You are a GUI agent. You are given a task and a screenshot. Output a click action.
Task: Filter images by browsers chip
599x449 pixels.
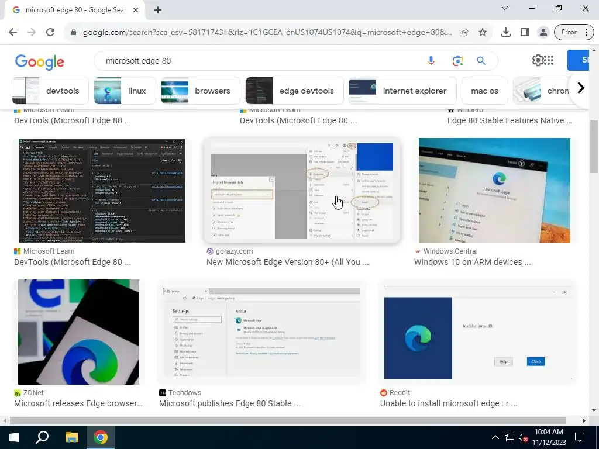point(200,91)
